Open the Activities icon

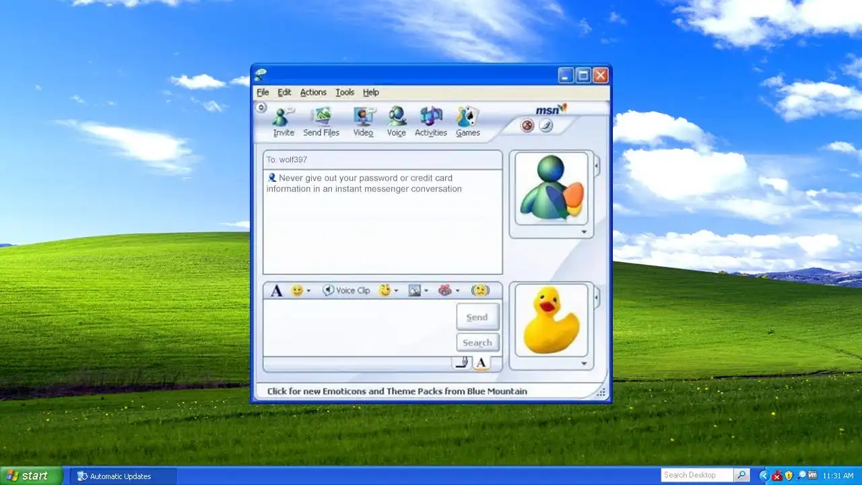coord(431,122)
